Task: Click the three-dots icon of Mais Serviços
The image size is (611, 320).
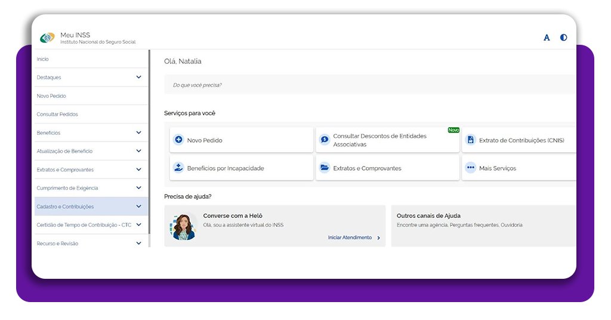Action: (x=471, y=168)
